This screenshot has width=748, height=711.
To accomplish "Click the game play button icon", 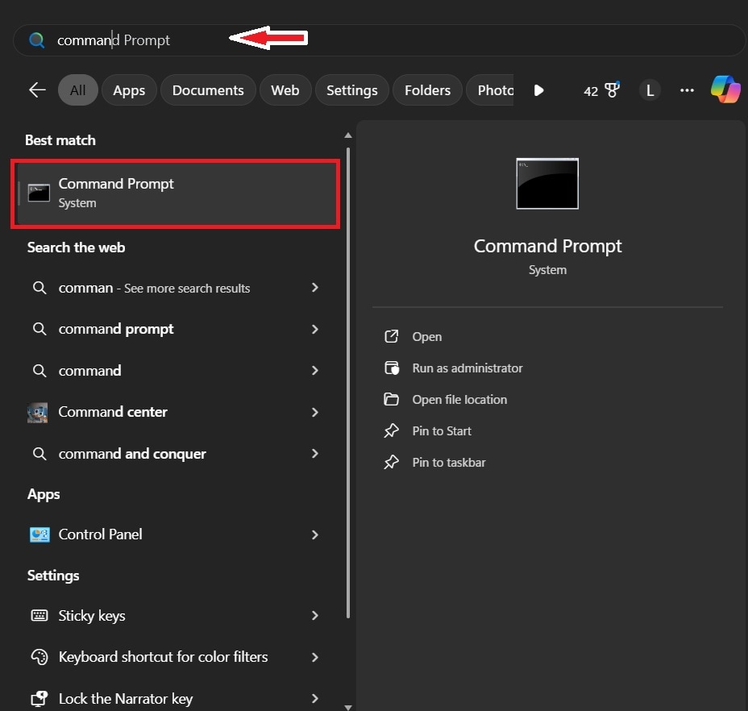I will (538, 90).
